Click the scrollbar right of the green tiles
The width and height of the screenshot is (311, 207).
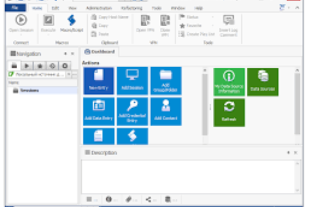[x=297, y=103]
